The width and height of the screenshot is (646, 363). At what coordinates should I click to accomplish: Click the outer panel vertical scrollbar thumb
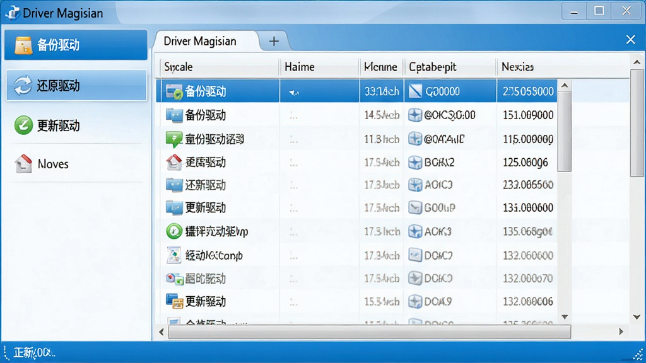click(637, 123)
